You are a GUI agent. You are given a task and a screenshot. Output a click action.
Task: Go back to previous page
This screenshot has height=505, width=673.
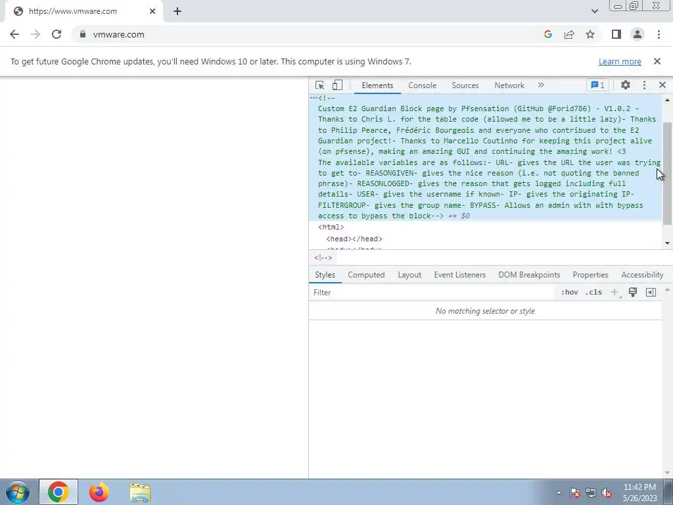point(14,34)
